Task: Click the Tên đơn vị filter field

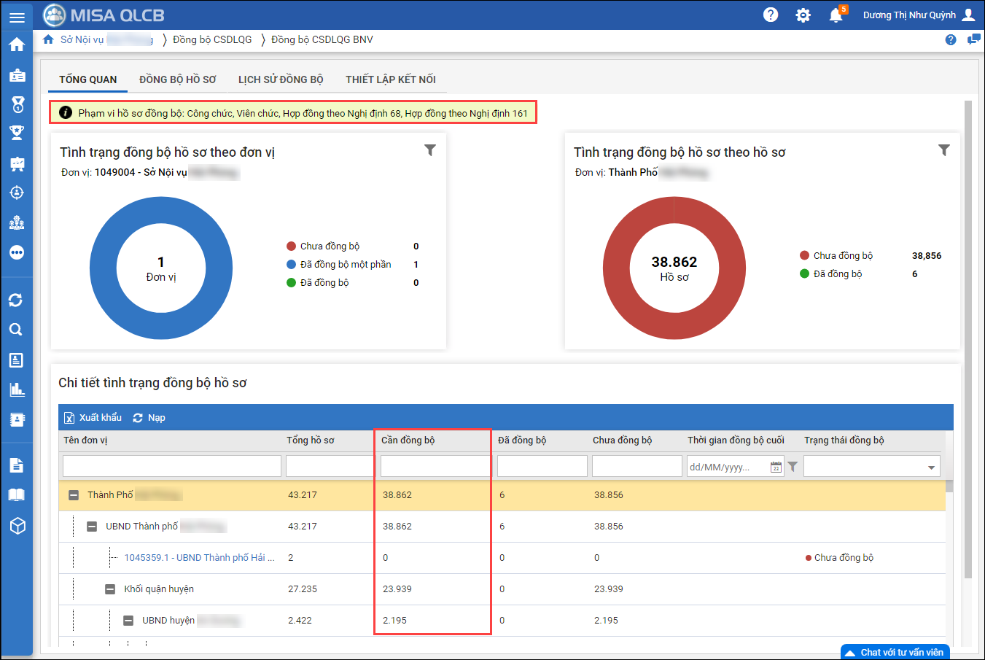Action: 172,466
